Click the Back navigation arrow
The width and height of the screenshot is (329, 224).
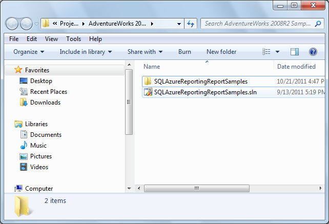pyautogui.click(x=12, y=24)
